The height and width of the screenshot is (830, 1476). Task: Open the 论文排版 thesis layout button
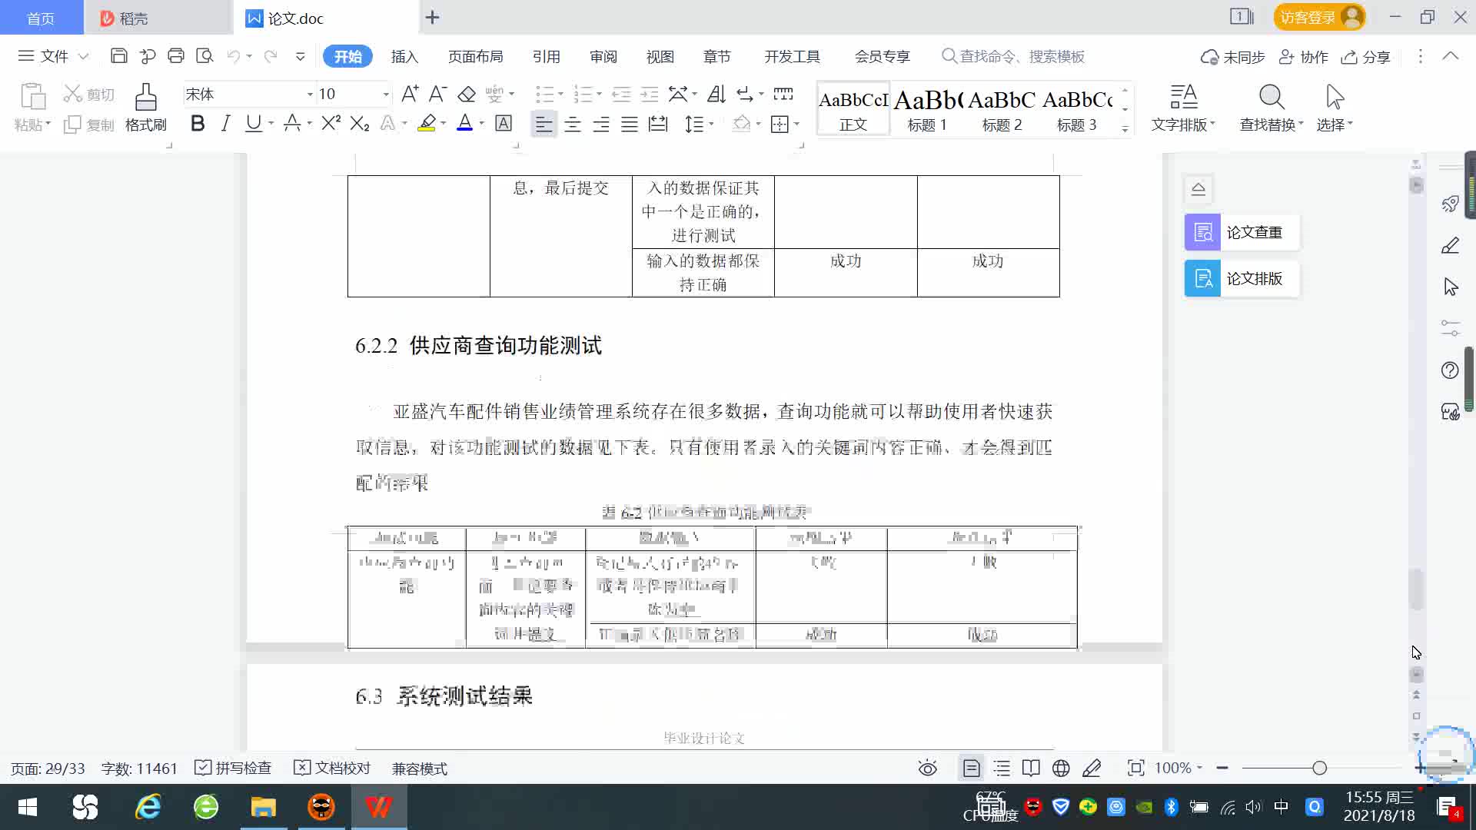(x=1242, y=278)
